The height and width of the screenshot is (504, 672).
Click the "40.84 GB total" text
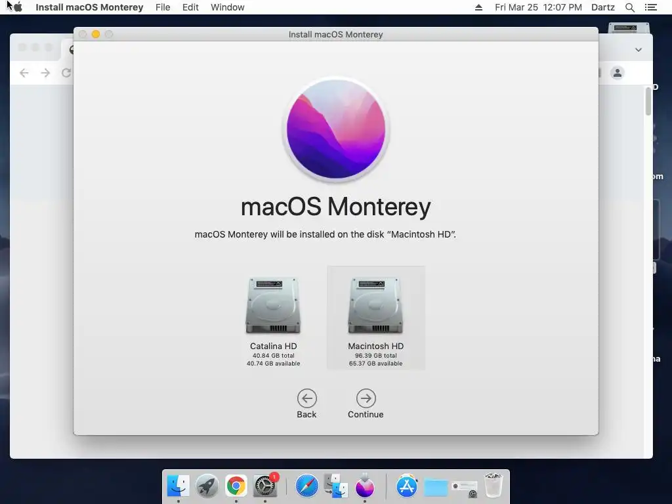tap(273, 356)
